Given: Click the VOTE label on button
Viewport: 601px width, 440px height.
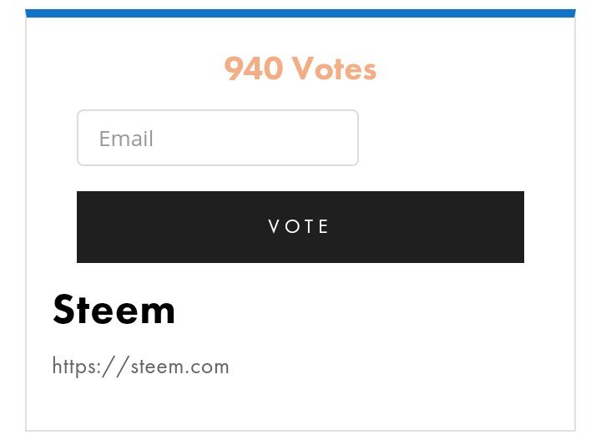Looking at the screenshot, I should 299,226.
